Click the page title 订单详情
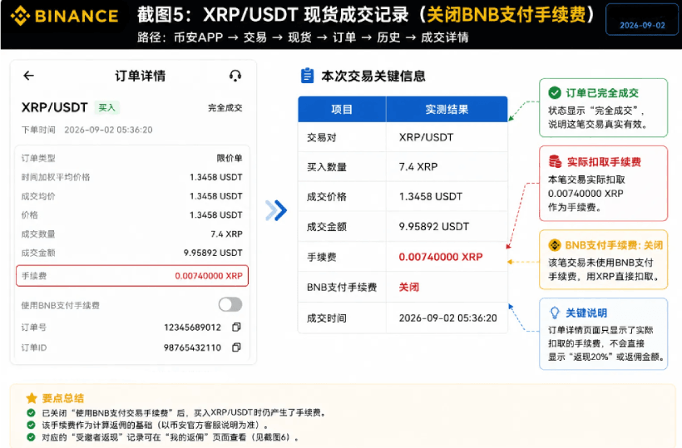The width and height of the screenshot is (682, 448). 140,76
